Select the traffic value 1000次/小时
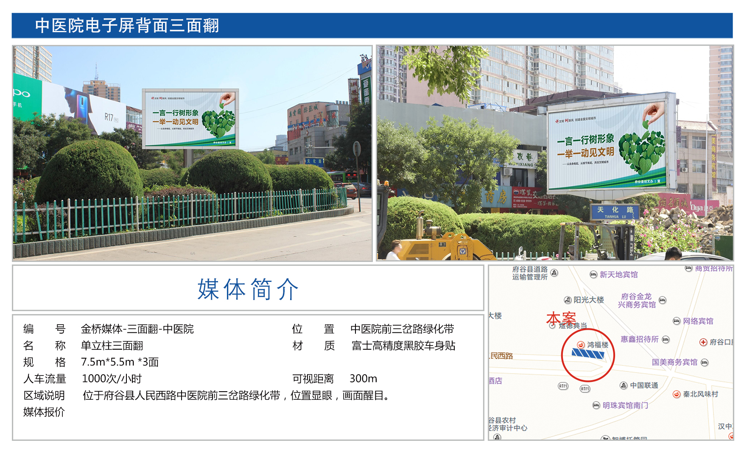744x451 pixels. [x=112, y=379]
